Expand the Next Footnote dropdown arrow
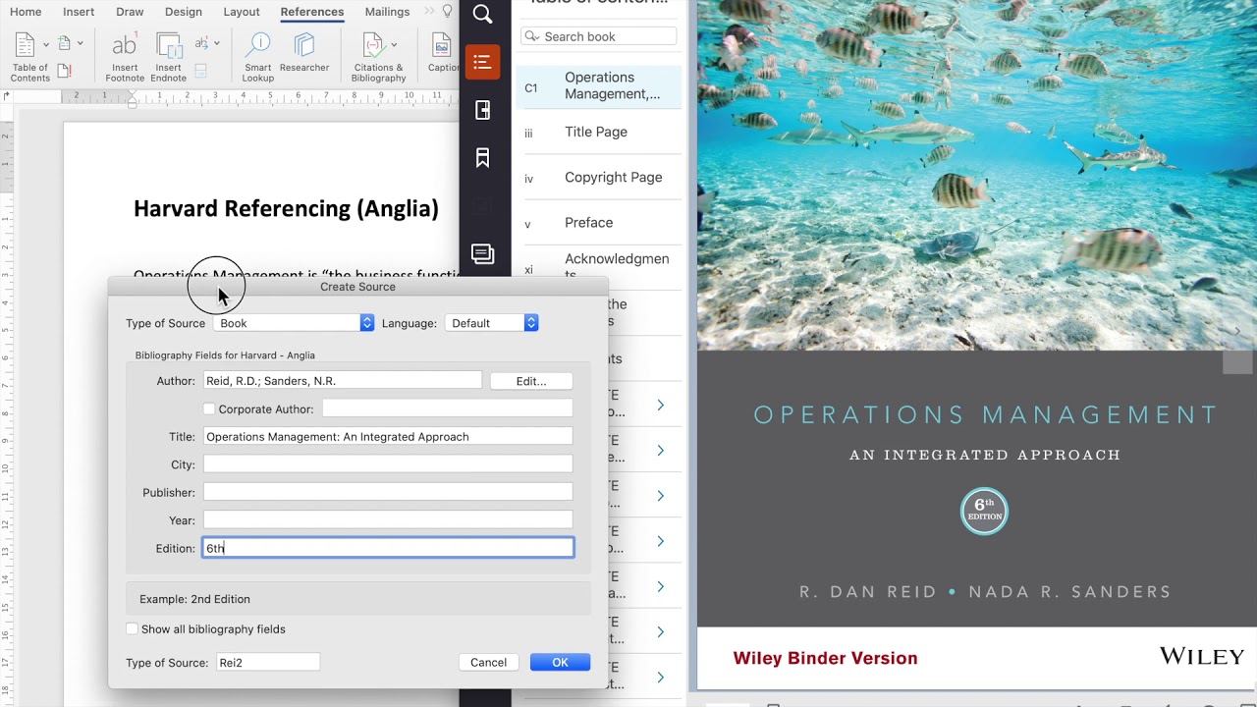Screen dimensions: 1257x707 216,43
